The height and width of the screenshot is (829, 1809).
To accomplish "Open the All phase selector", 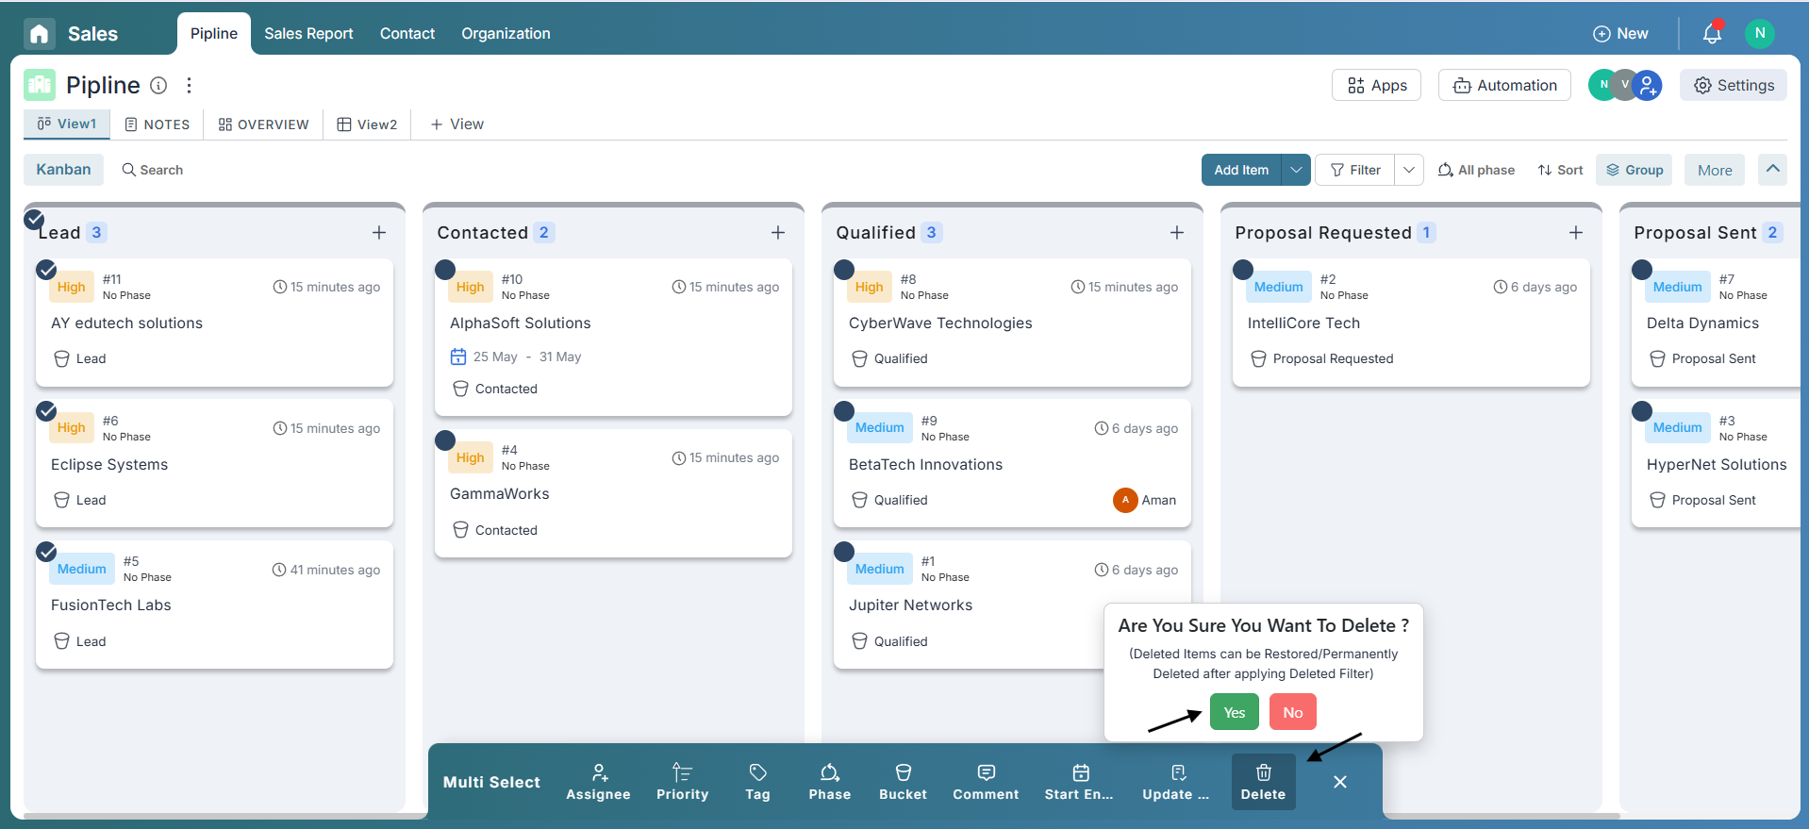I will pos(1476,170).
